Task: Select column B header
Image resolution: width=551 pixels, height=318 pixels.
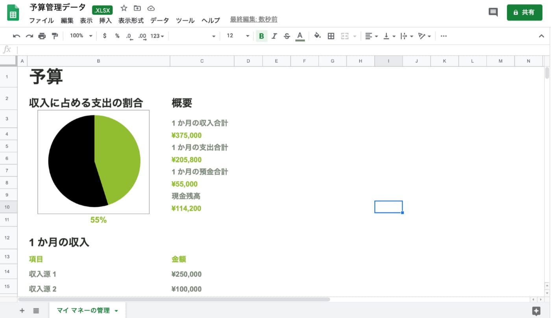Action: (98, 61)
